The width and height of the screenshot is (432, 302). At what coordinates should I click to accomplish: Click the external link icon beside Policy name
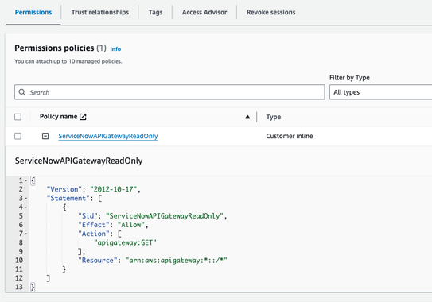[83, 117]
